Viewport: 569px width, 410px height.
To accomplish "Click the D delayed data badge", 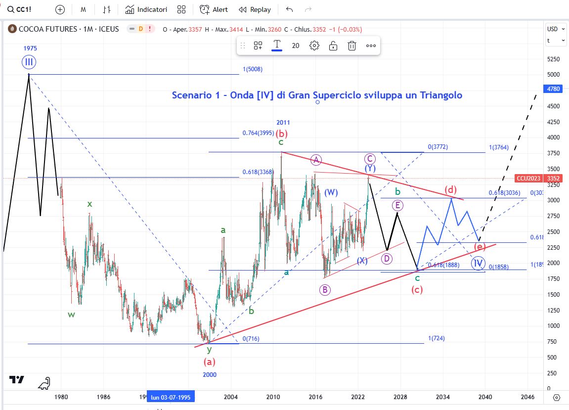I will click(140, 29).
